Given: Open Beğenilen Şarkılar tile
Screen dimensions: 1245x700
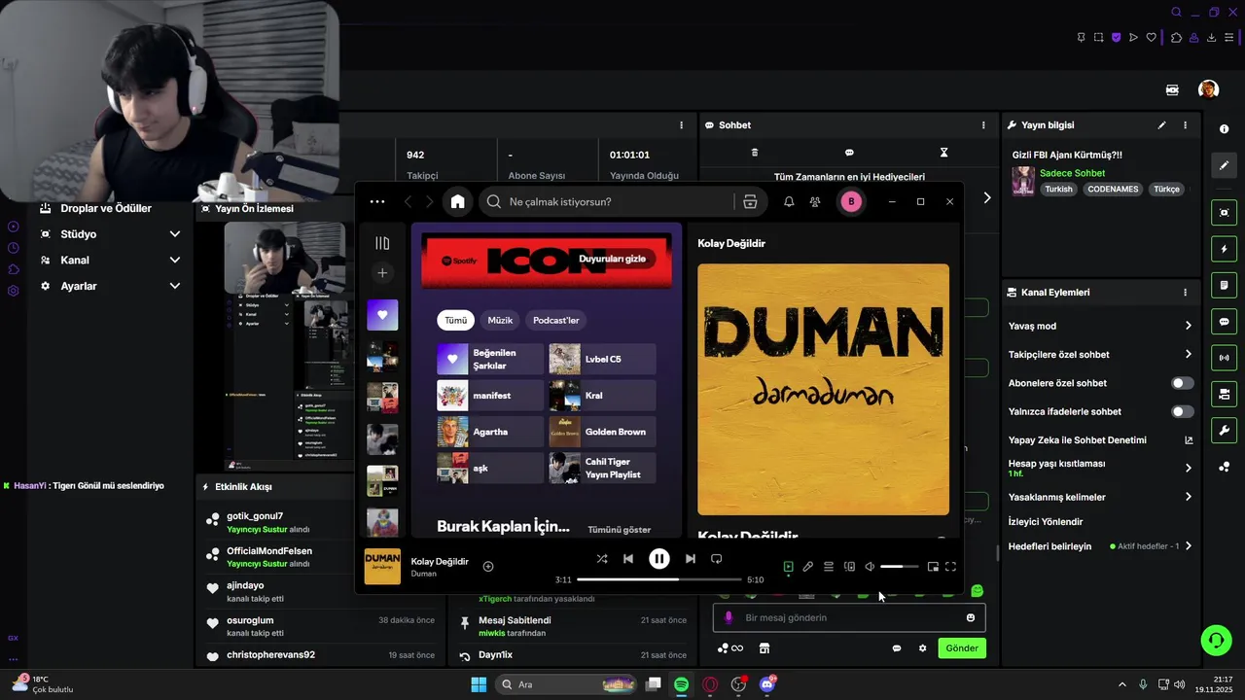Looking at the screenshot, I should (x=490, y=359).
